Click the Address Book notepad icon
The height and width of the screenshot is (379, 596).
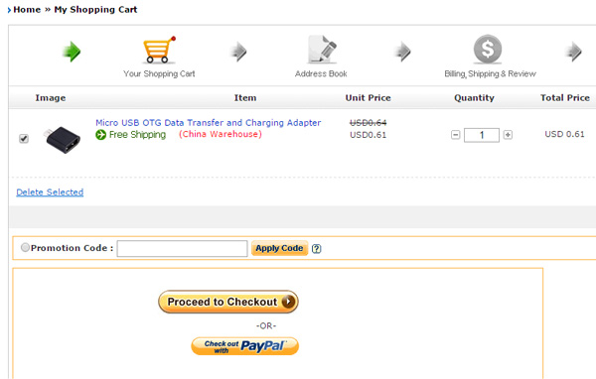322,50
